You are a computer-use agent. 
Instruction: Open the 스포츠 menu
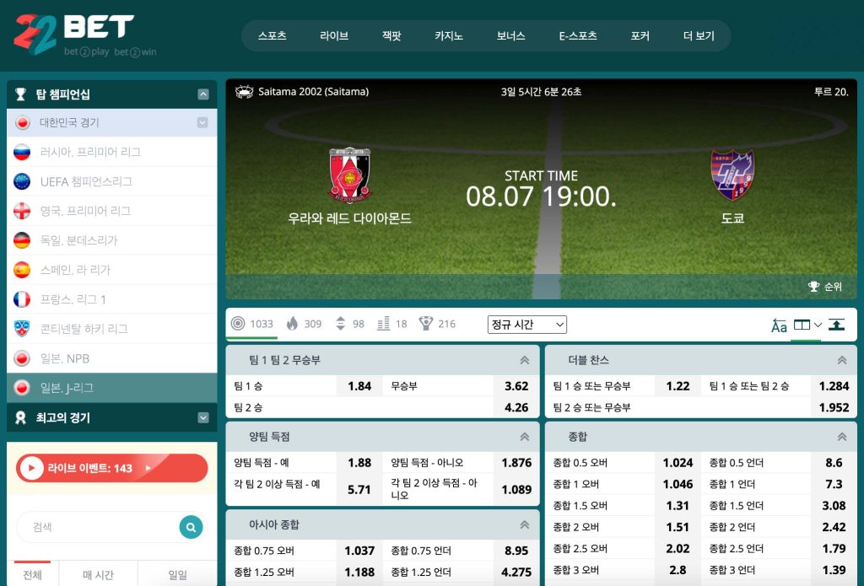pyautogui.click(x=273, y=35)
